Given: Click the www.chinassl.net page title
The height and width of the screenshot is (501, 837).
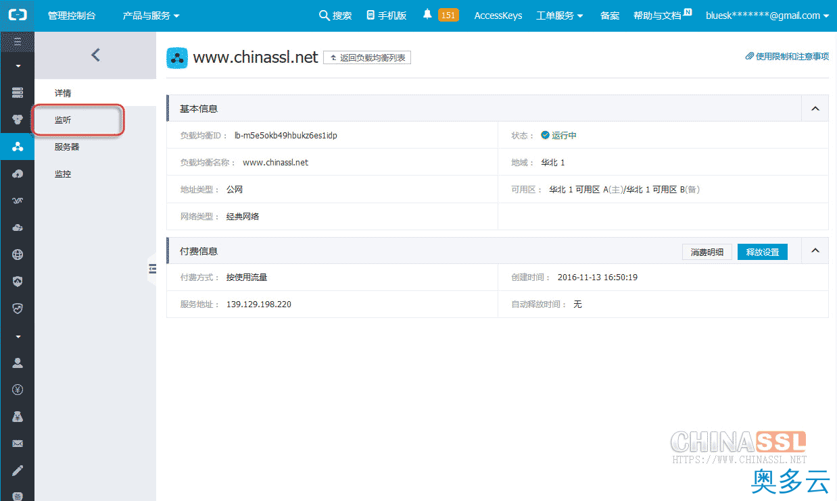Looking at the screenshot, I should [256, 57].
